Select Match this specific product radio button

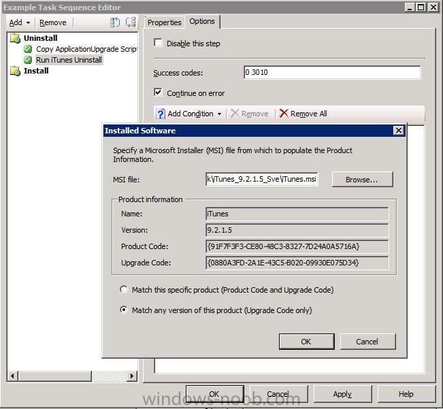tap(124, 289)
